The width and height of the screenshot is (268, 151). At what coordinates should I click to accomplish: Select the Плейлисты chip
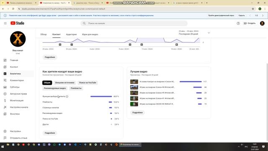coord(76,89)
